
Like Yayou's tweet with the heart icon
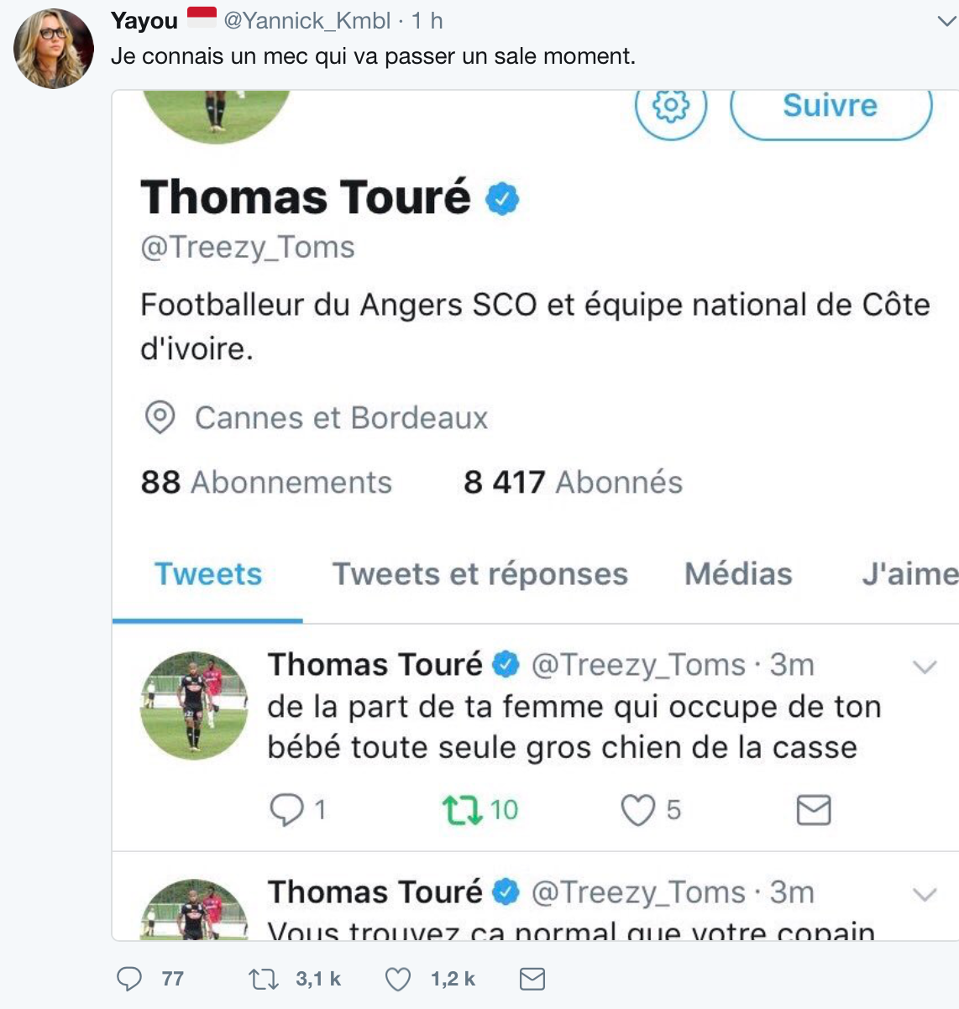coord(397,979)
